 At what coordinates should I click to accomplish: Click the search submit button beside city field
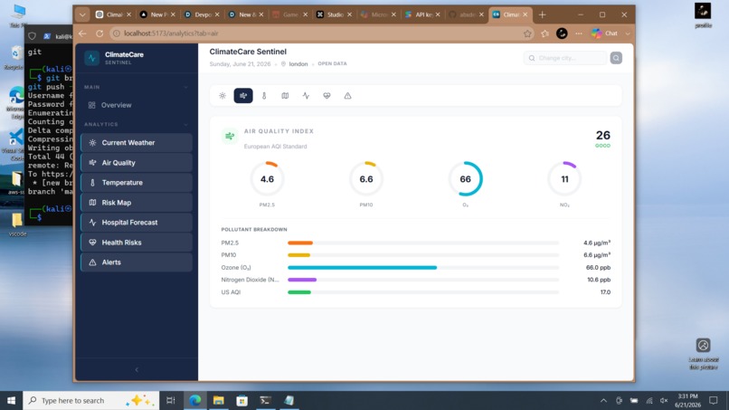pyautogui.click(x=616, y=58)
